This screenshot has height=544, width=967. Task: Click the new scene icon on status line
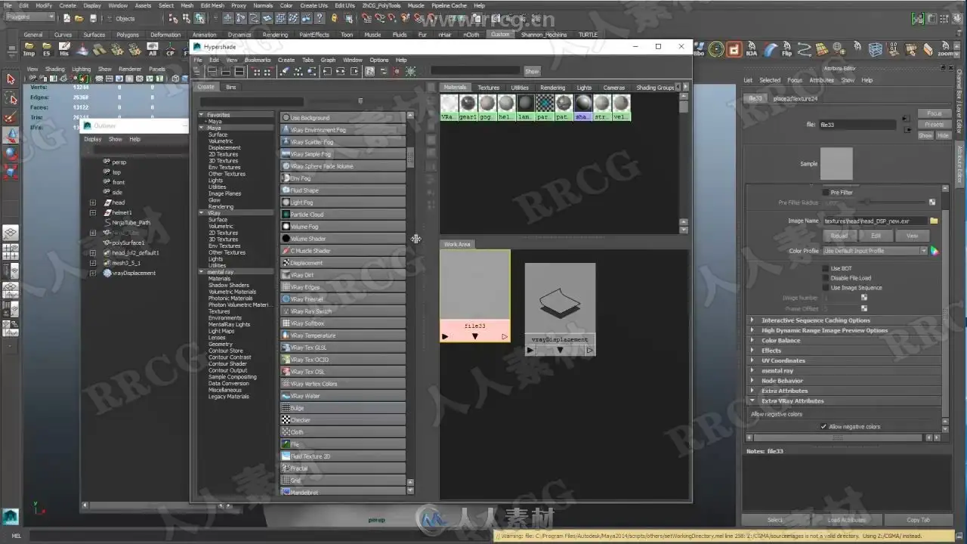[x=67, y=18]
